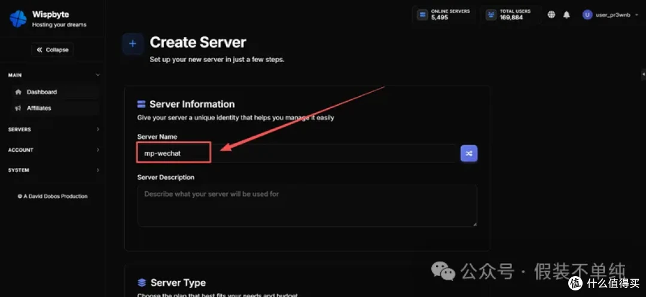Click the plus Create Server icon

(x=133, y=44)
